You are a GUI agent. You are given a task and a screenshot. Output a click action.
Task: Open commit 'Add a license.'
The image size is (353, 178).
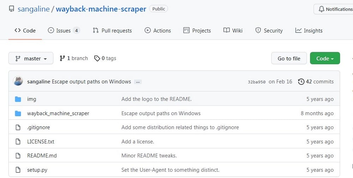coord(138,142)
